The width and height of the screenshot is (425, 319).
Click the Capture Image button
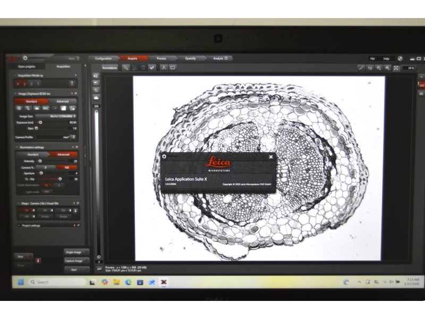[76, 261]
